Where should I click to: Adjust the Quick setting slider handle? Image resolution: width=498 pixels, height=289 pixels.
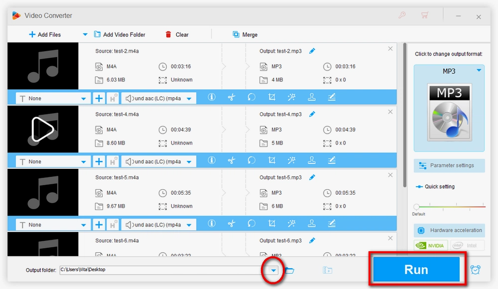416,207
